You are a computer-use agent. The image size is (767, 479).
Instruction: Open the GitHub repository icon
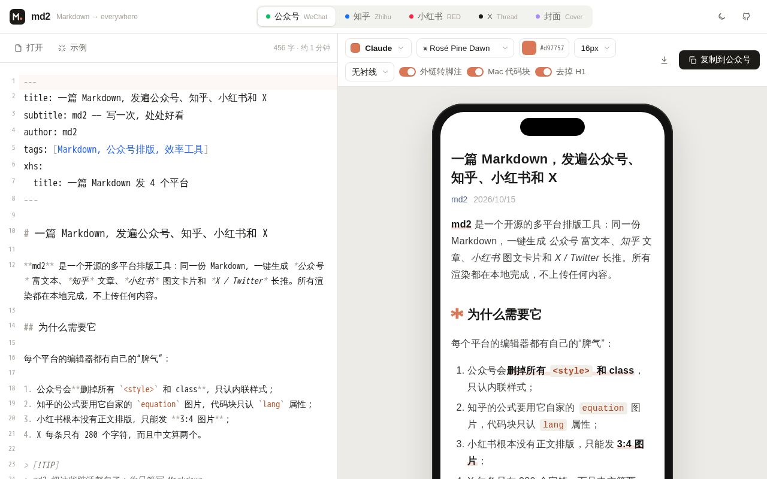pyautogui.click(x=746, y=17)
